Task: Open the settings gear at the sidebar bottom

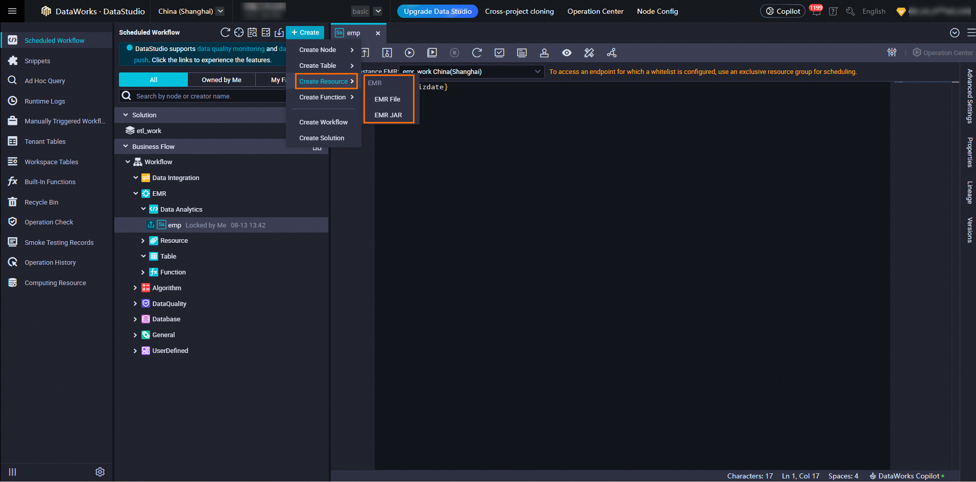Action: click(100, 472)
